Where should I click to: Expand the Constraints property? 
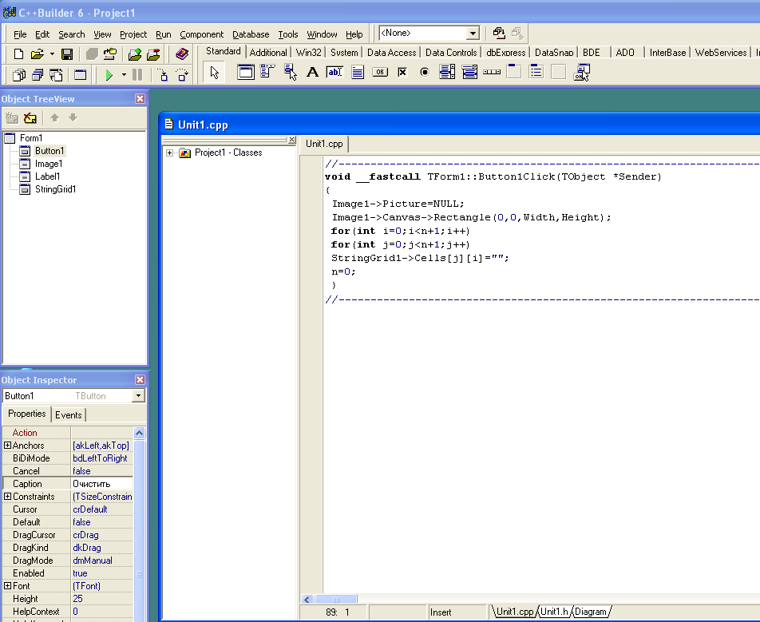pos(7,497)
